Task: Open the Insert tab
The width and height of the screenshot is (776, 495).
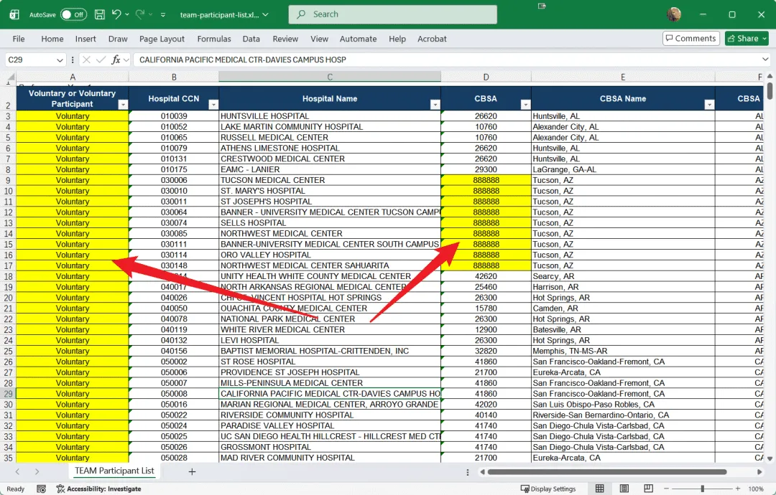Action: [x=86, y=39]
